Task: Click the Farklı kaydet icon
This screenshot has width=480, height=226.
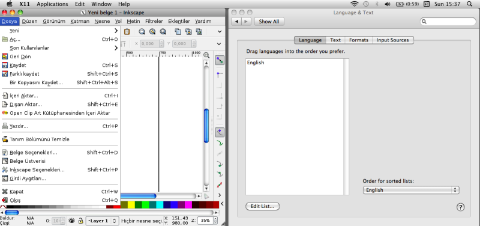Action: tap(5, 74)
